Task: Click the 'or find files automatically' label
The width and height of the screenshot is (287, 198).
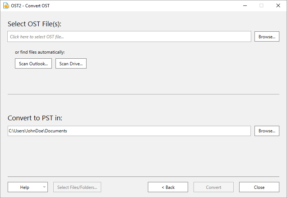Action: 40,52
